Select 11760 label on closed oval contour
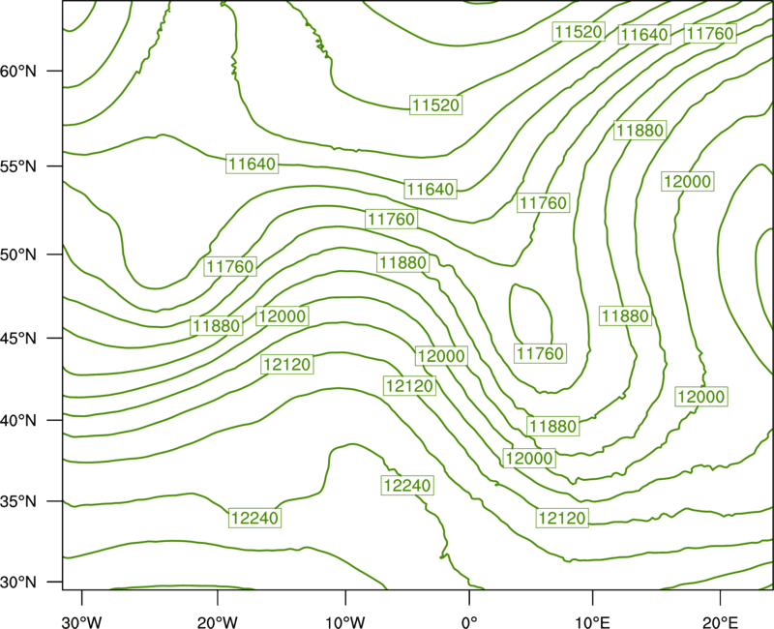 click(x=540, y=353)
